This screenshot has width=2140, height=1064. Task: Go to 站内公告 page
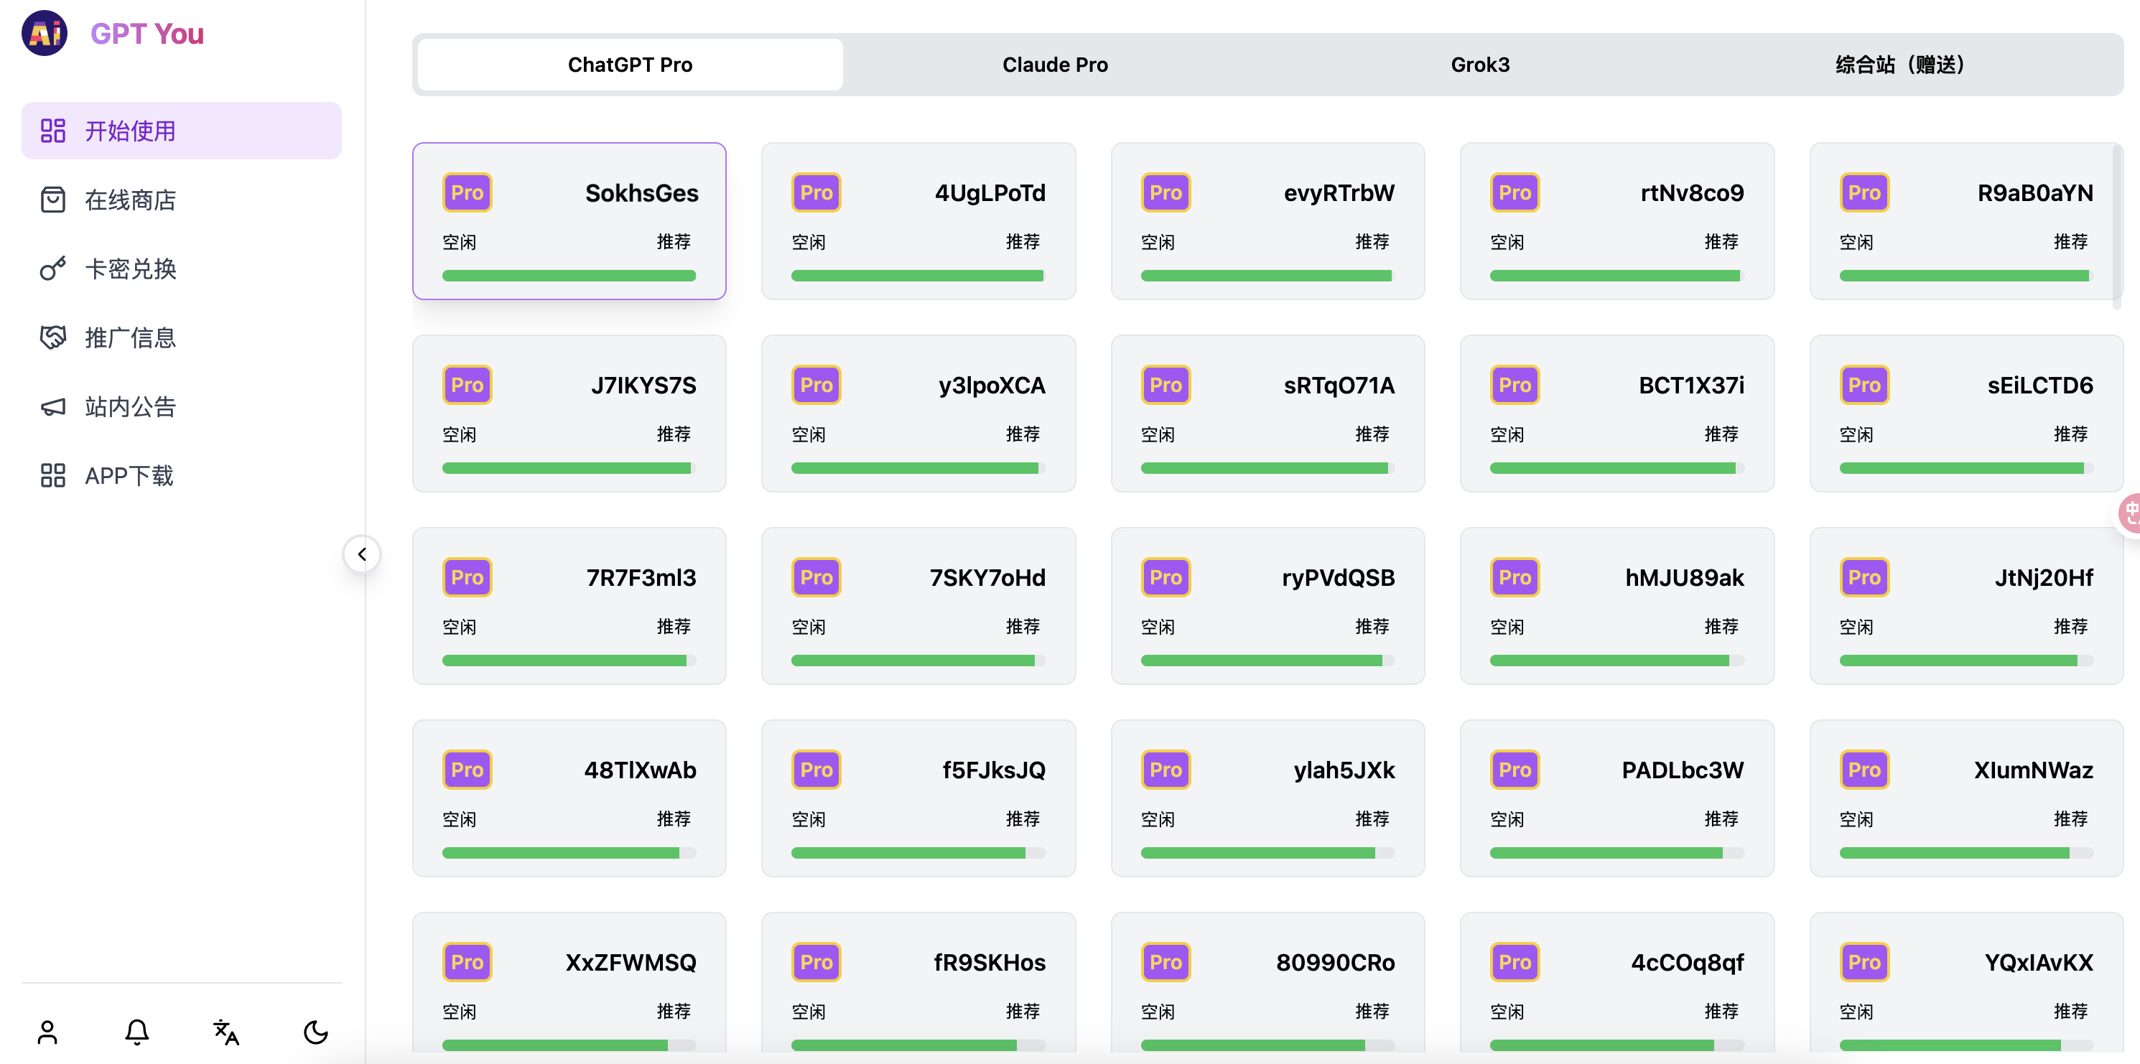[x=181, y=406]
